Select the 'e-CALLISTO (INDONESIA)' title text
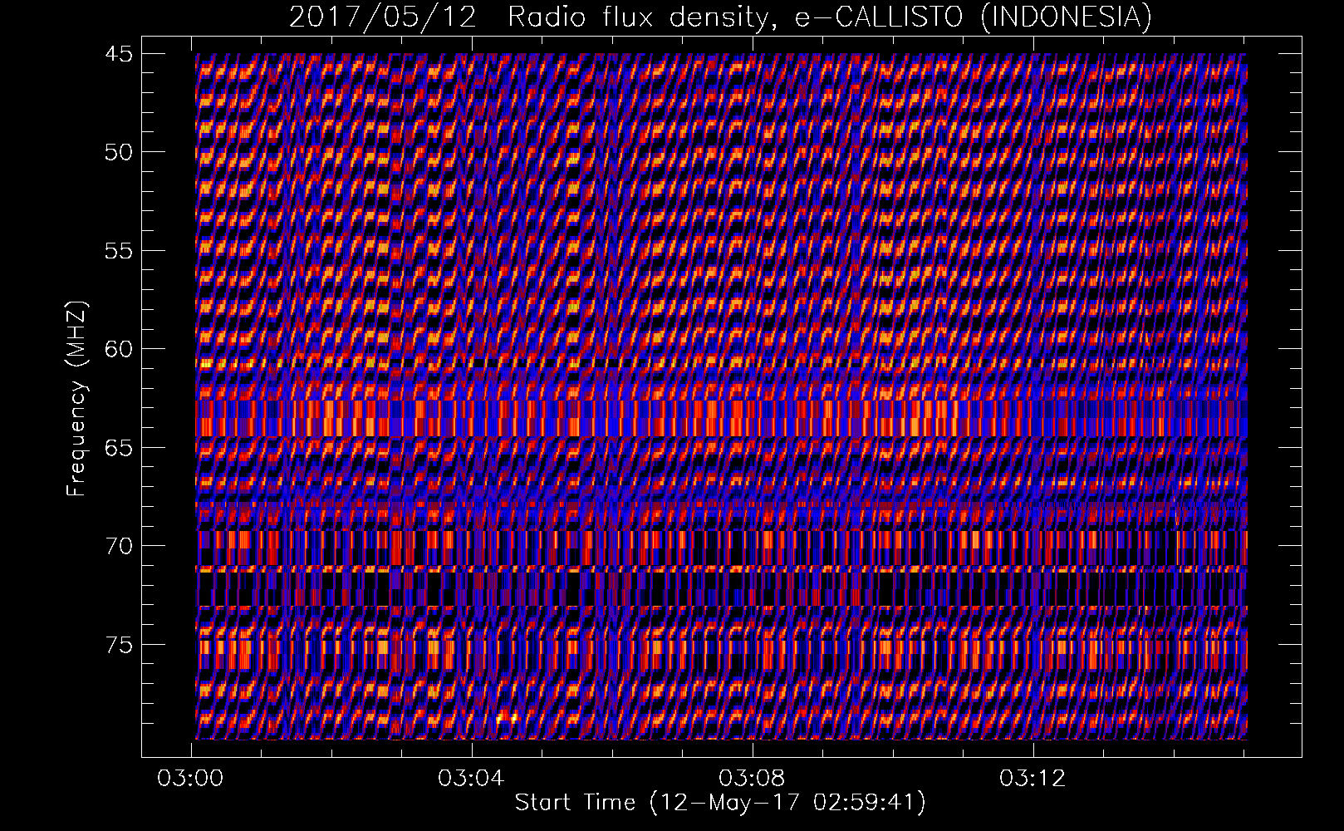This screenshot has height=831, width=1344. [973, 17]
